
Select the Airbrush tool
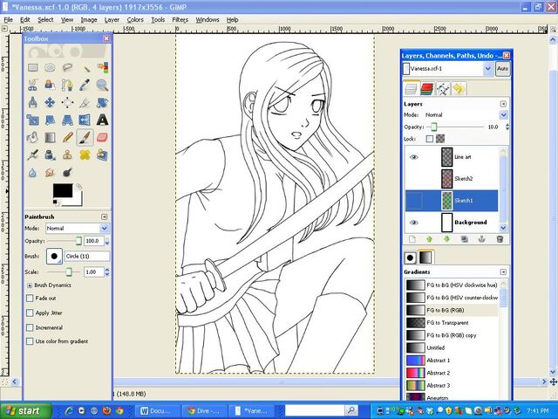coord(33,155)
